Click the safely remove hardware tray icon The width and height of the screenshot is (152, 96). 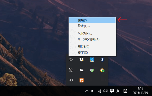(x=92, y=70)
